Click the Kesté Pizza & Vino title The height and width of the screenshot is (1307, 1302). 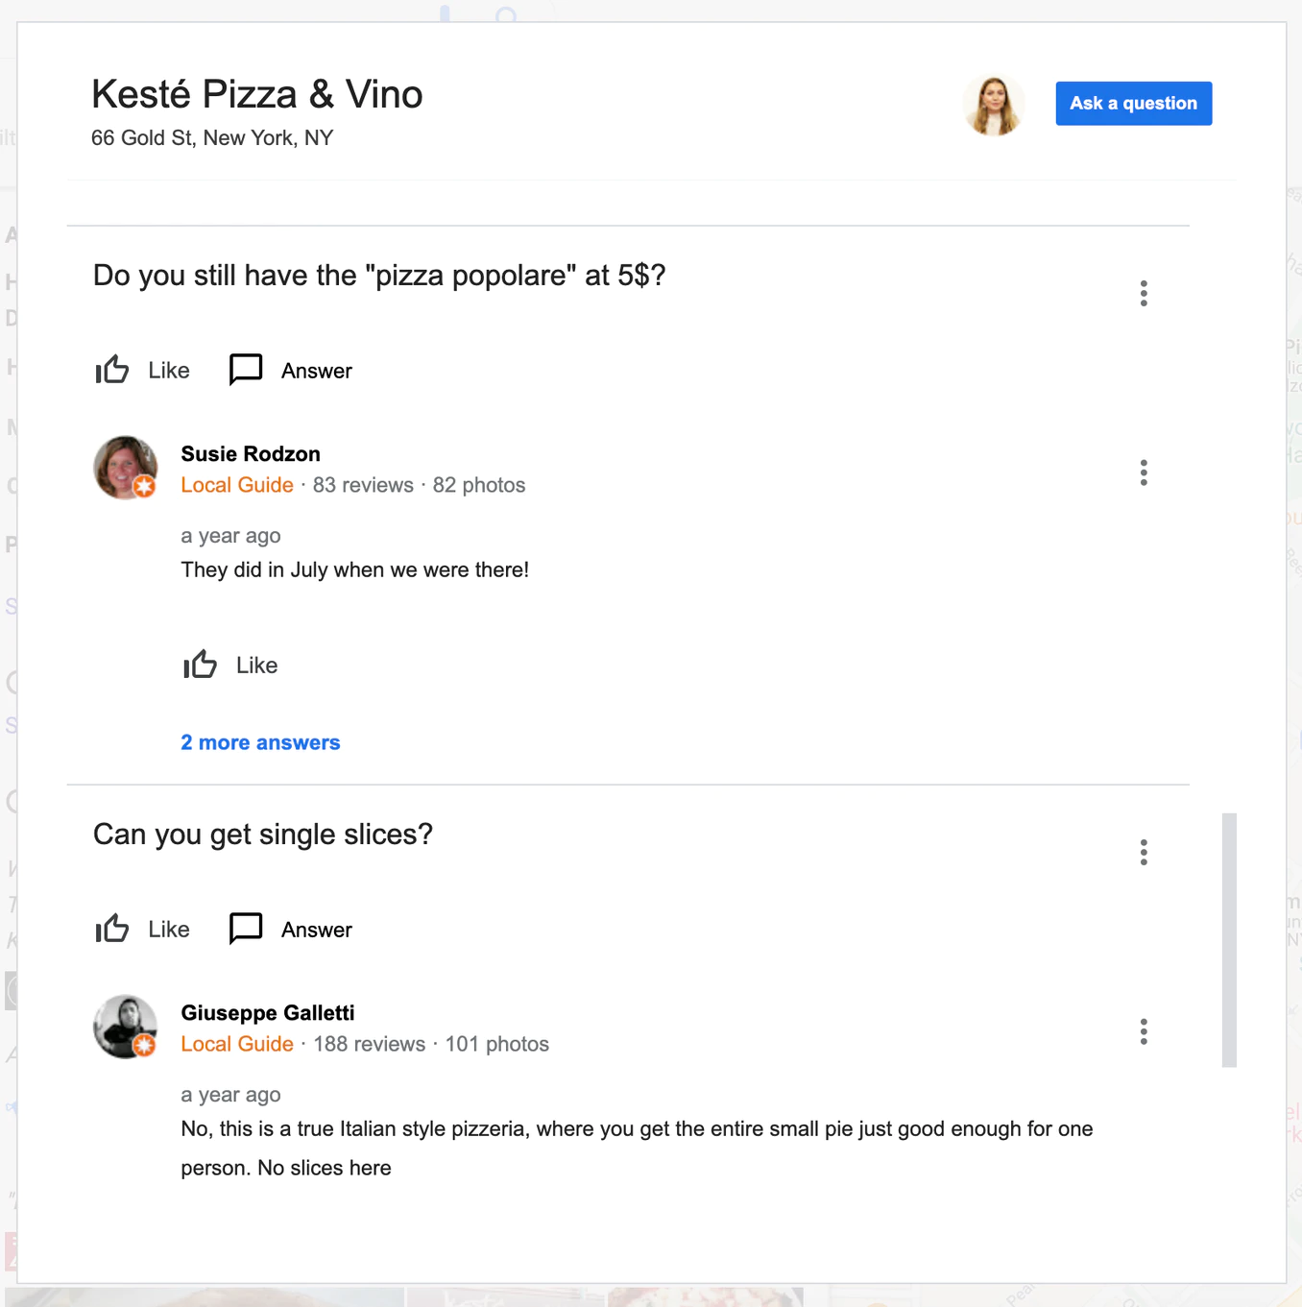coord(257,94)
